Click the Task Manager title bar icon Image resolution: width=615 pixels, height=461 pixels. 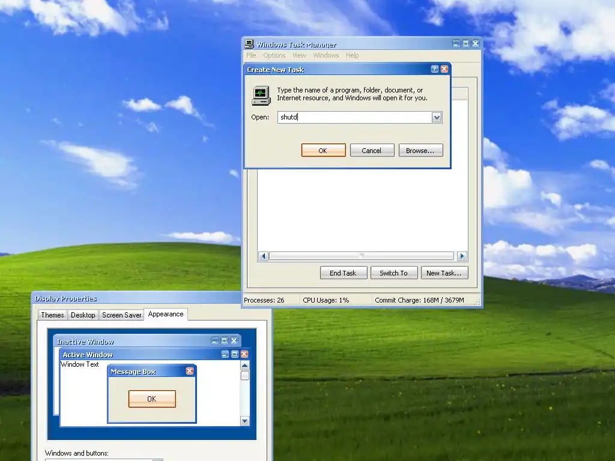tap(249, 44)
